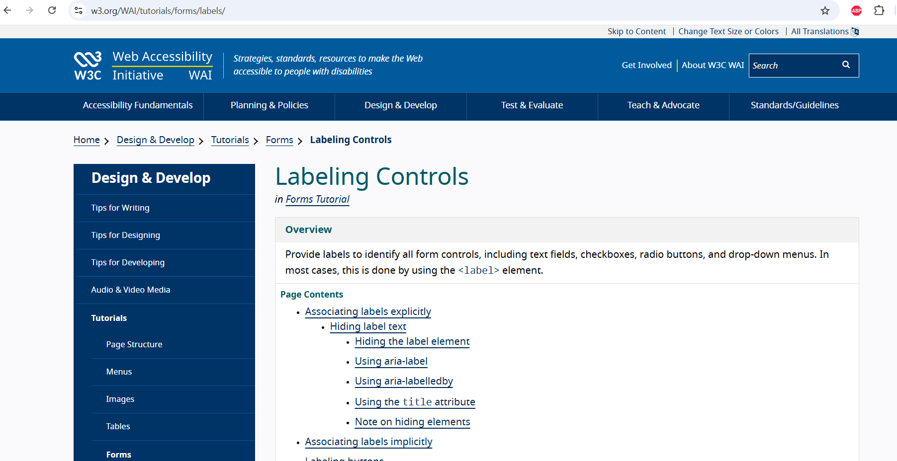The height and width of the screenshot is (461, 897).
Task: Open the browser extensions puzzle icon
Action: click(x=879, y=10)
